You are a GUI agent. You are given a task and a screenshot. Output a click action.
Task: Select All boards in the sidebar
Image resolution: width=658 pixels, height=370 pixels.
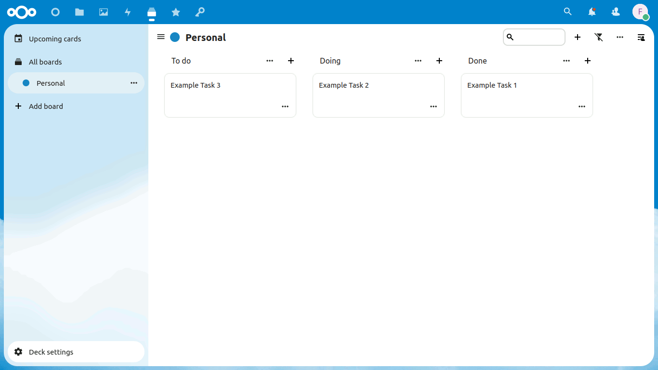pyautogui.click(x=45, y=62)
